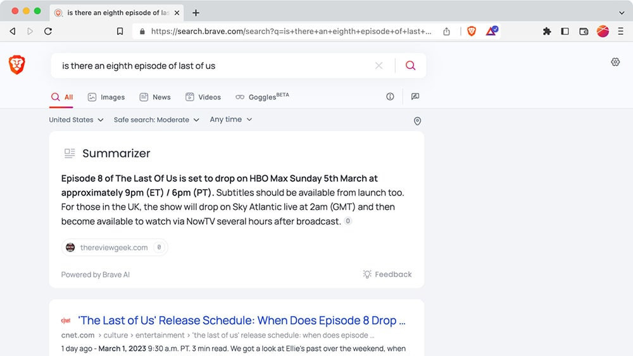Expand the United States region dropdown
The width and height of the screenshot is (633, 356).
pyautogui.click(x=76, y=120)
